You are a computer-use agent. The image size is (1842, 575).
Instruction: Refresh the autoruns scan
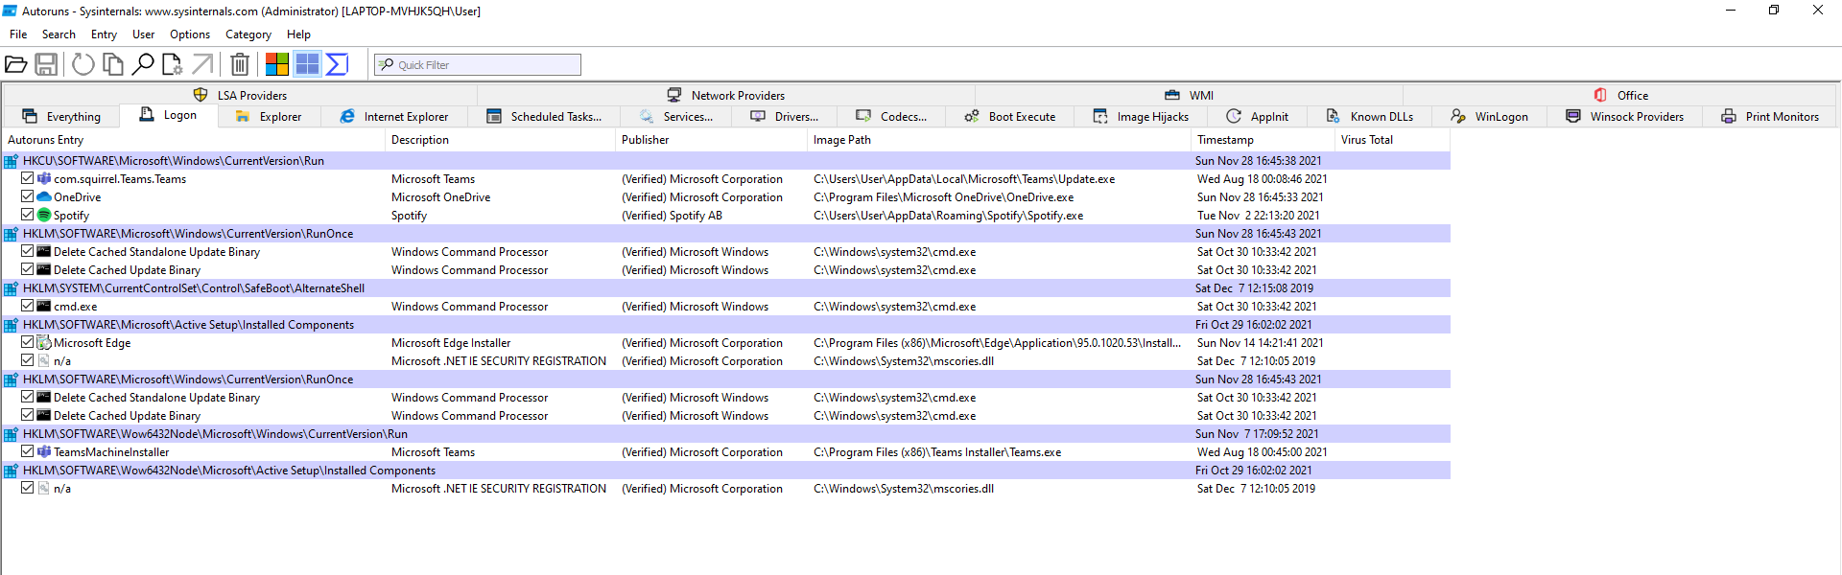pos(83,64)
